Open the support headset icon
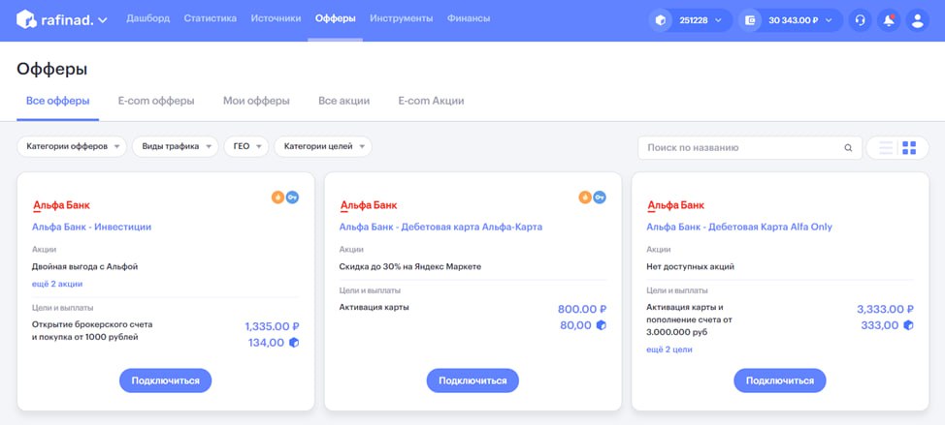This screenshot has width=945, height=425. click(860, 20)
